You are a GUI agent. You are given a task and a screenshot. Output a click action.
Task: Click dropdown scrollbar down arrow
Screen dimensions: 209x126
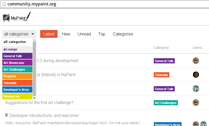coord(34,98)
